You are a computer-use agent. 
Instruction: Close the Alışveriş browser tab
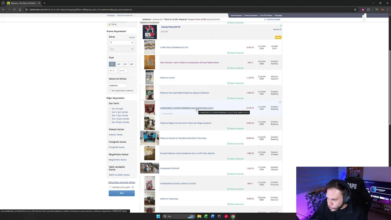(x=39, y=3)
